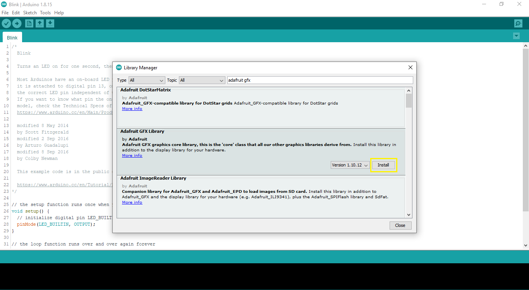Save the sketch with the Save icon
Image resolution: width=529 pixels, height=290 pixels.
coord(50,24)
